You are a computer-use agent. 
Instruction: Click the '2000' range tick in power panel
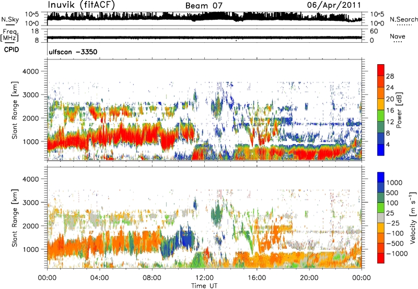pos(32,118)
